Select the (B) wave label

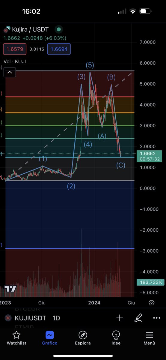[x=111, y=77]
